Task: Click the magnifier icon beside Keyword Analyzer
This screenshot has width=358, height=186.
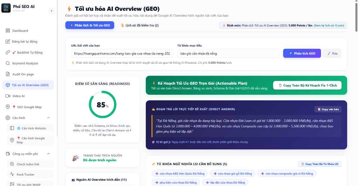Action: click(x=8, y=63)
